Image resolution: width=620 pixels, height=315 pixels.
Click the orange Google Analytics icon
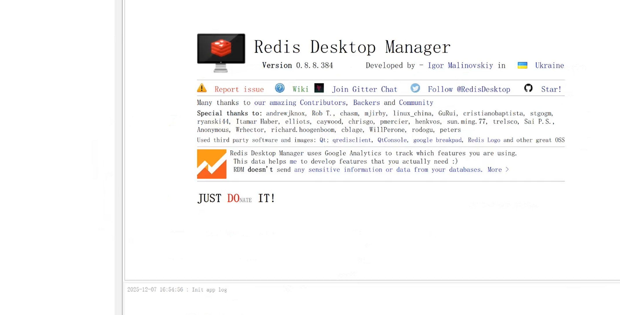coord(212,164)
